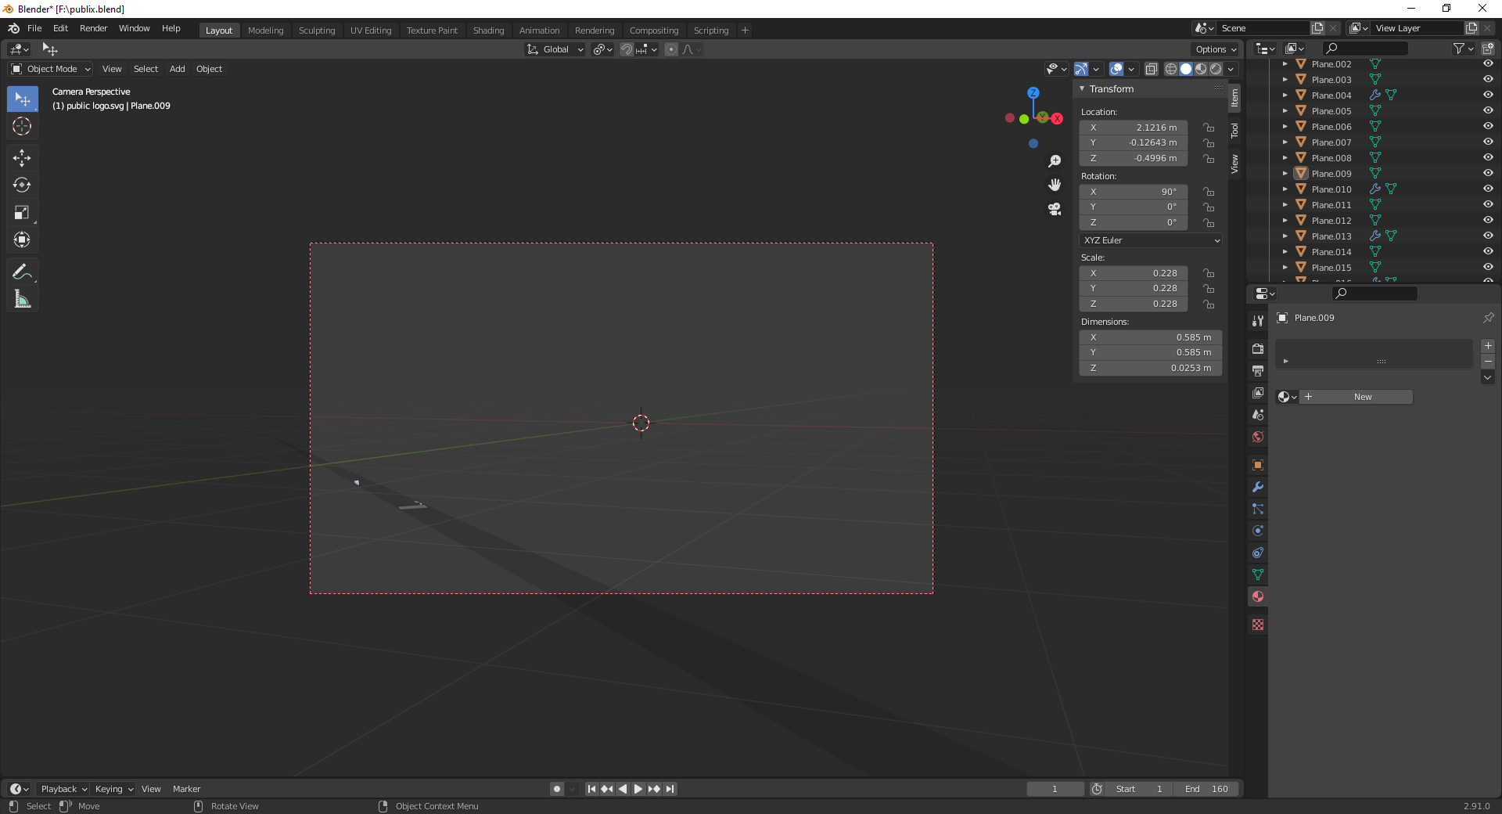Open the pivot point dropdown

(602, 49)
